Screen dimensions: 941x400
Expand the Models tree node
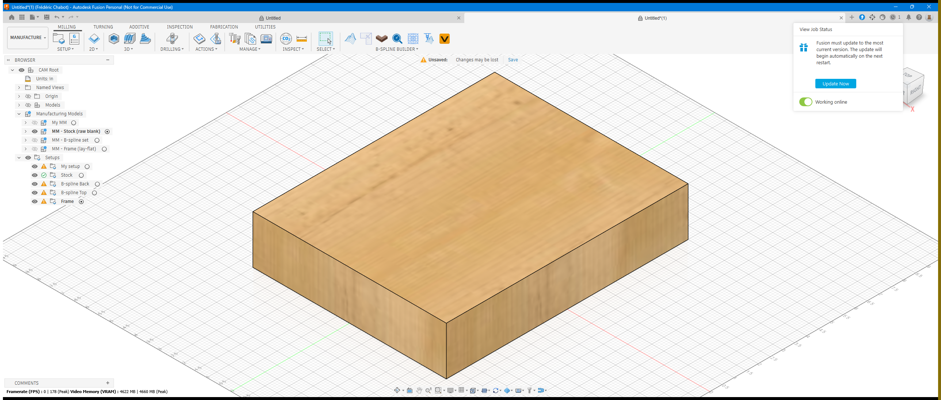[19, 105]
